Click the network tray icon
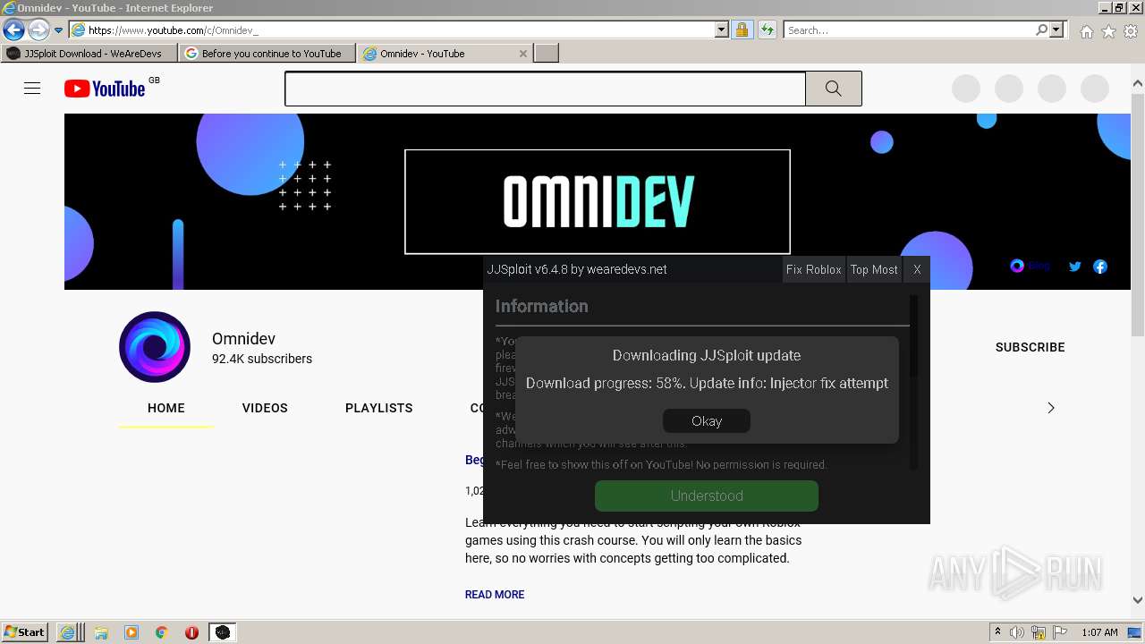Image resolution: width=1145 pixels, height=644 pixels. [x=1039, y=632]
